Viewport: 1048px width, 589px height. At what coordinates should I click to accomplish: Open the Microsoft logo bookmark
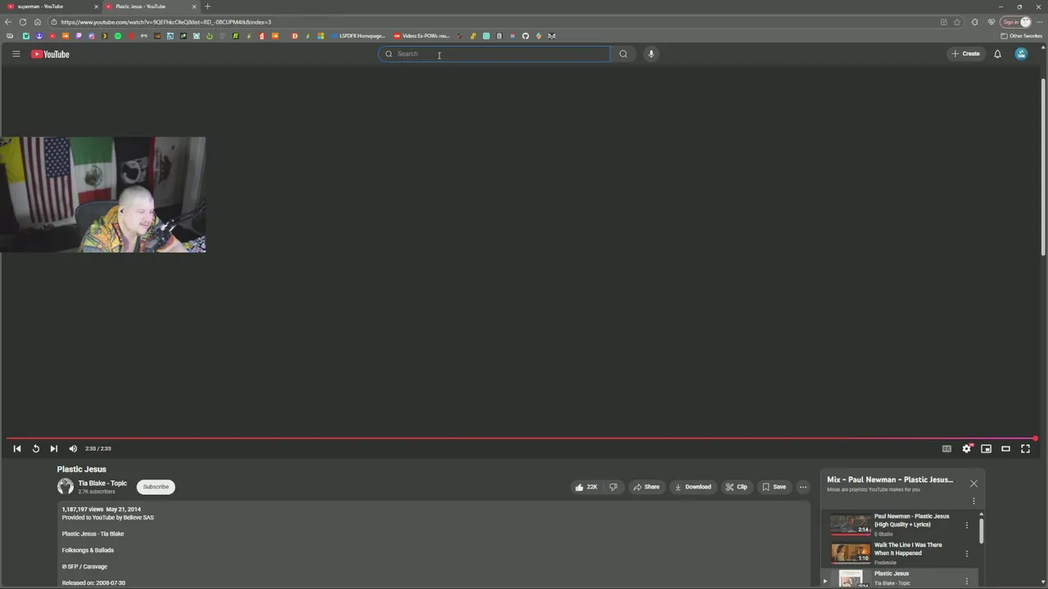coord(321,36)
